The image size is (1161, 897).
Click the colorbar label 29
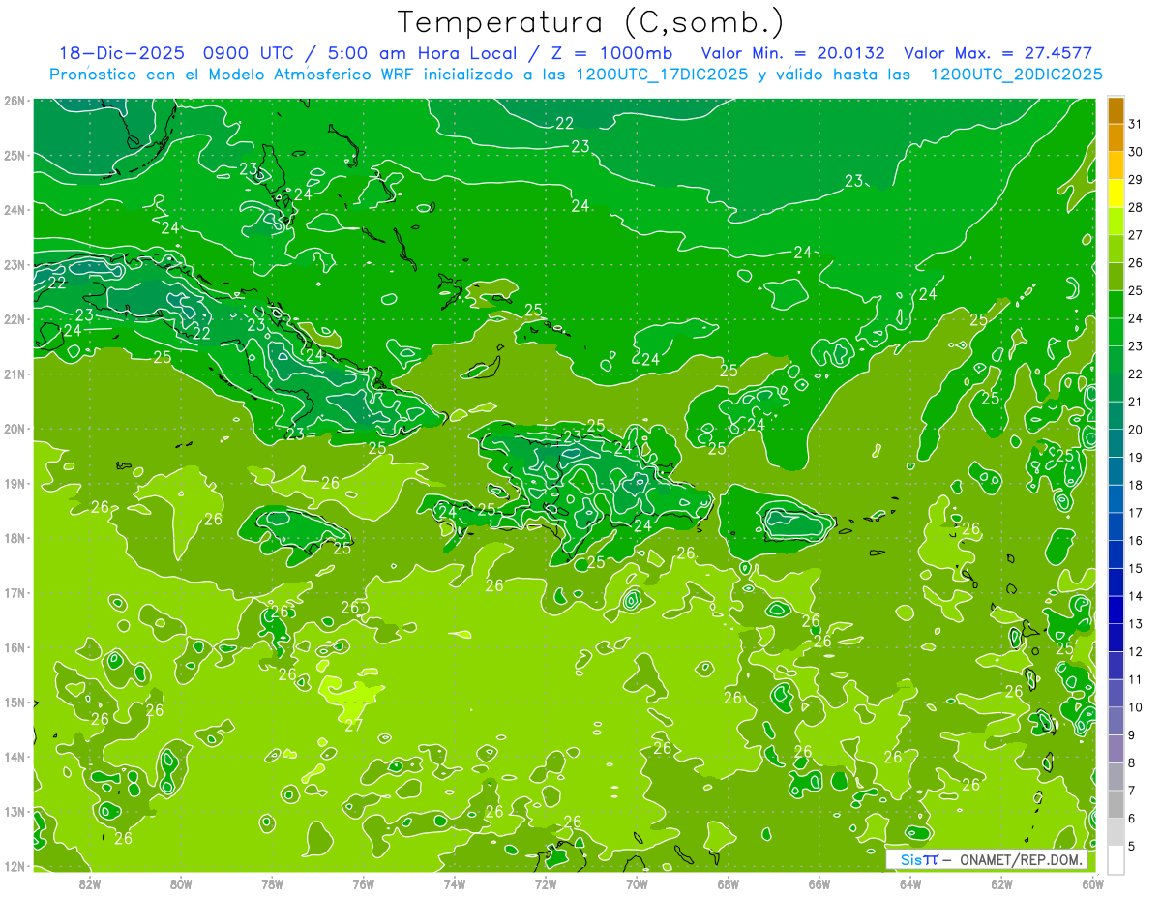(x=1135, y=180)
